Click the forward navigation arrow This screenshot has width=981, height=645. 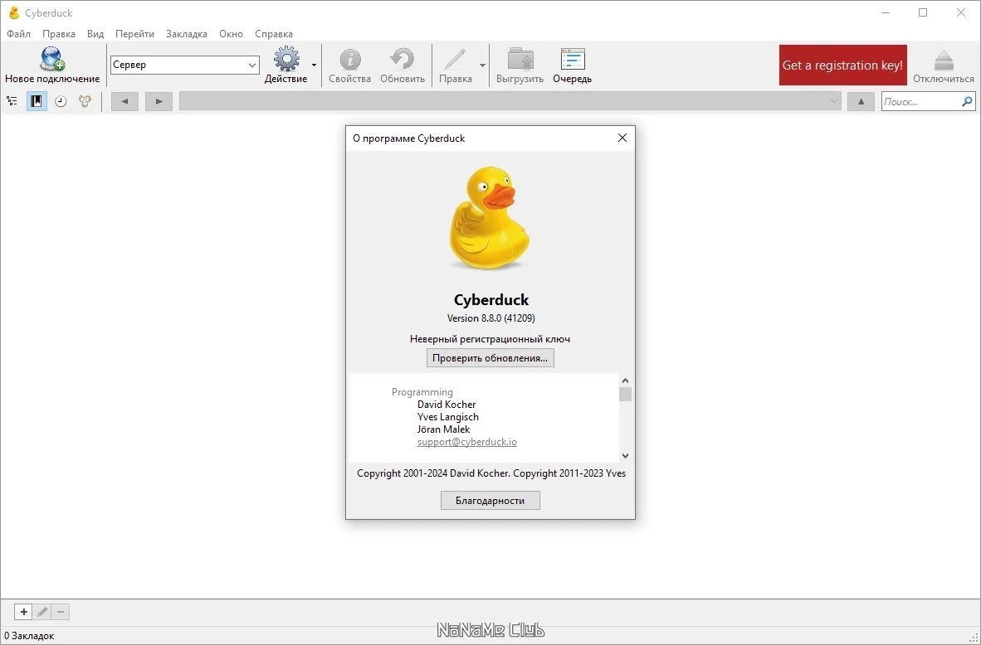pyautogui.click(x=159, y=101)
